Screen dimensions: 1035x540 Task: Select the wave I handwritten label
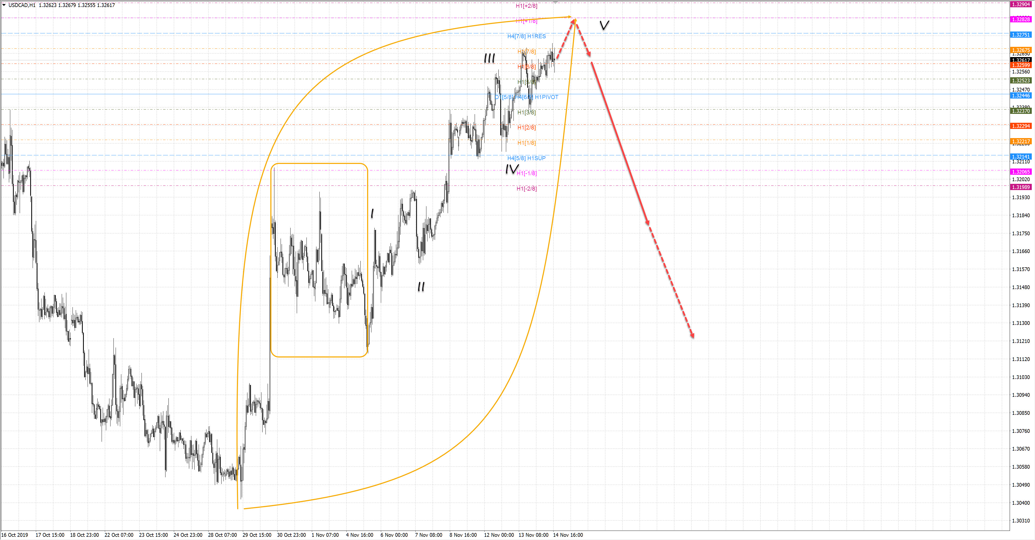pyautogui.click(x=372, y=213)
